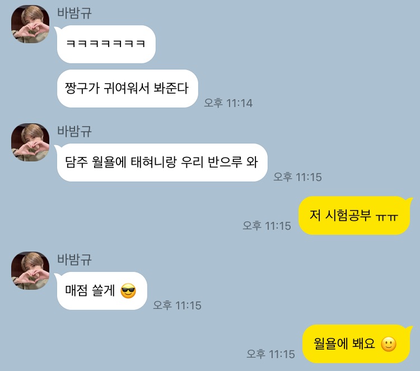This screenshot has width=420, height=371.
Task: Click the 오후 11:14 timestamp
Action: 228,103
